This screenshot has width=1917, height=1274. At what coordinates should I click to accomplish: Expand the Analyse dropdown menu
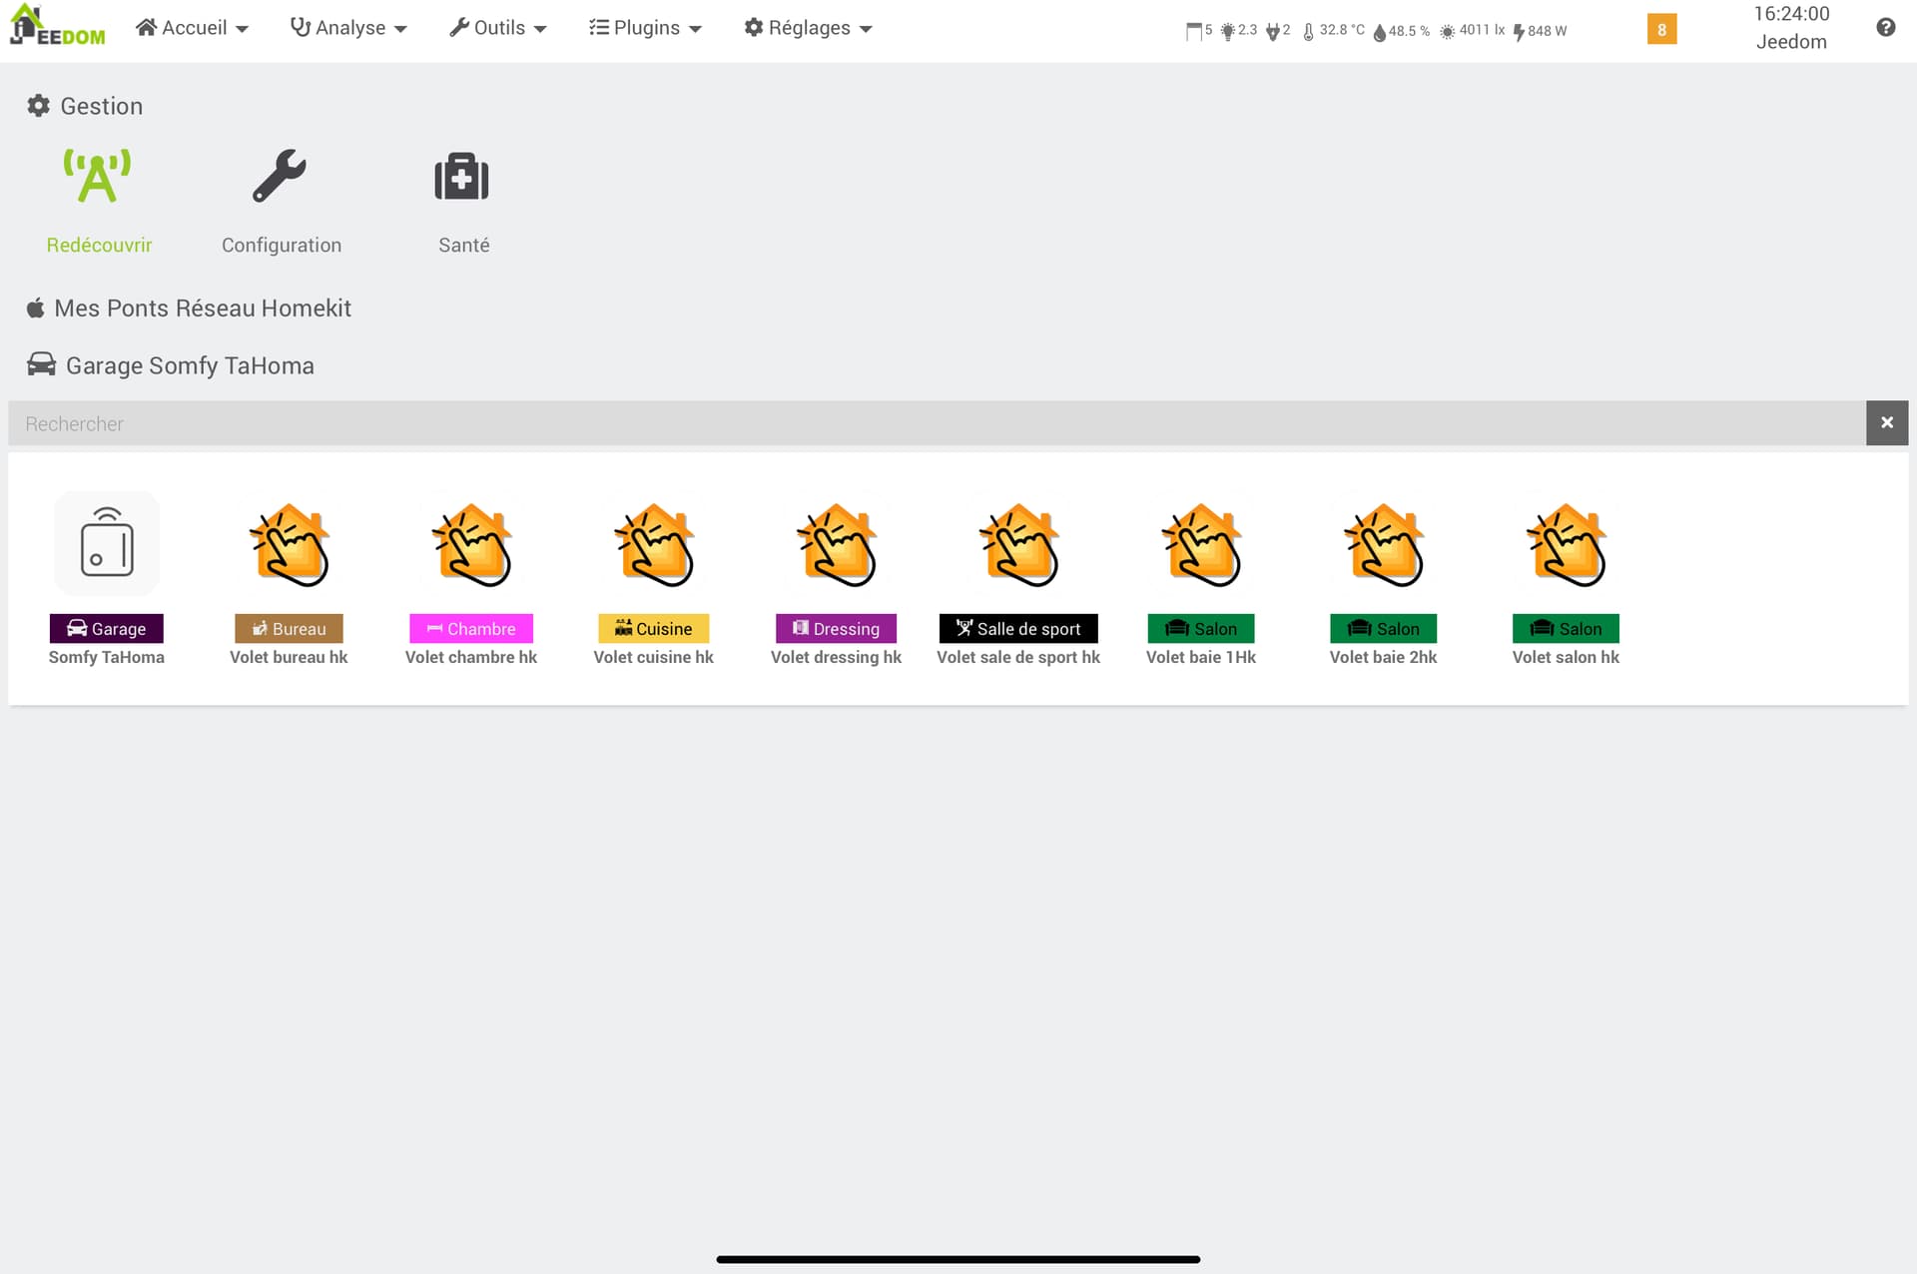tap(348, 28)
